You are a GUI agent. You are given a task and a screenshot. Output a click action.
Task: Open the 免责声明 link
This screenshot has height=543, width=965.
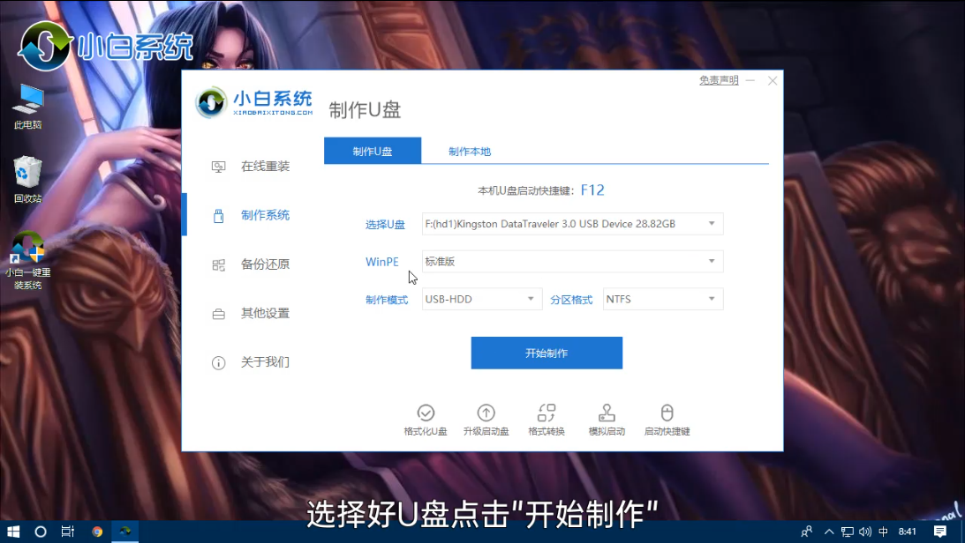[719, 80]
